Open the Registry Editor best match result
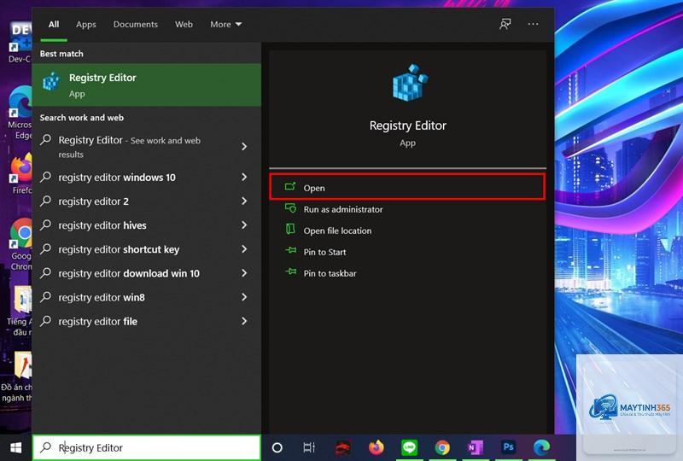This screenshot has height=461, width=683. [146, 85]
